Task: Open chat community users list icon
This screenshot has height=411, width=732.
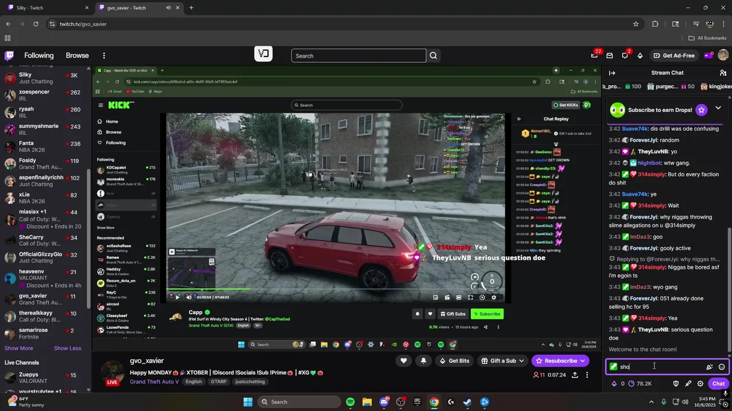Action: (x=723, y=72)
